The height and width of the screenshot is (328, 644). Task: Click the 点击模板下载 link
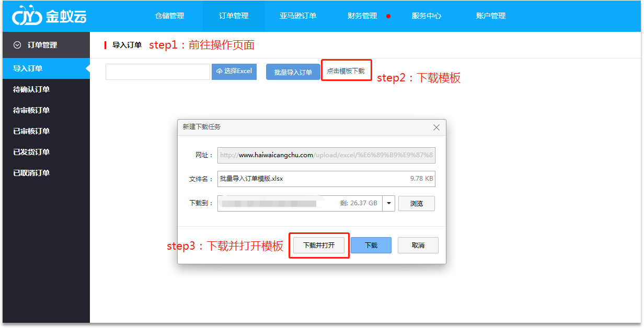click(x=346, y=71)
